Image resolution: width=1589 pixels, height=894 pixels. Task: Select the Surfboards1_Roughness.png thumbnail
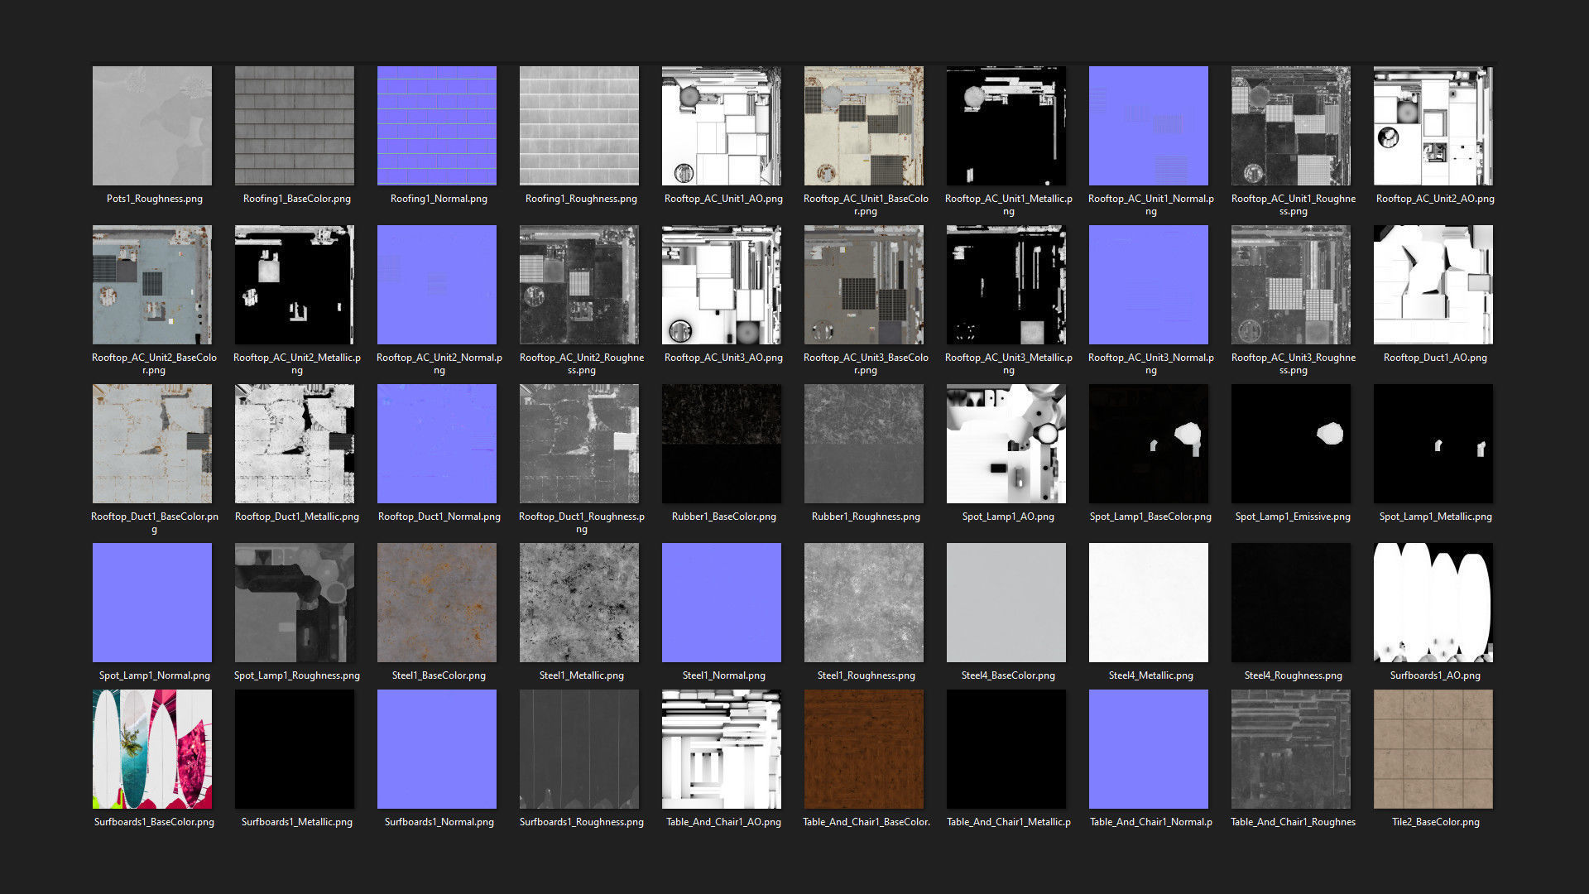[579, 749]
